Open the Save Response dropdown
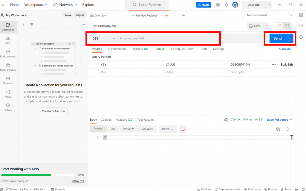The height and width of the screenshot is (191, 306). (279, 120)
